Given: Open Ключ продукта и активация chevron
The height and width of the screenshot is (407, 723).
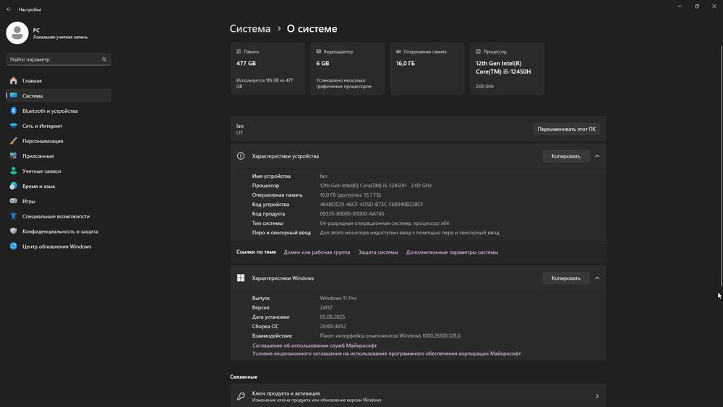Looking at the screenshot, I should pyautogui.click(x=597, y=396).
